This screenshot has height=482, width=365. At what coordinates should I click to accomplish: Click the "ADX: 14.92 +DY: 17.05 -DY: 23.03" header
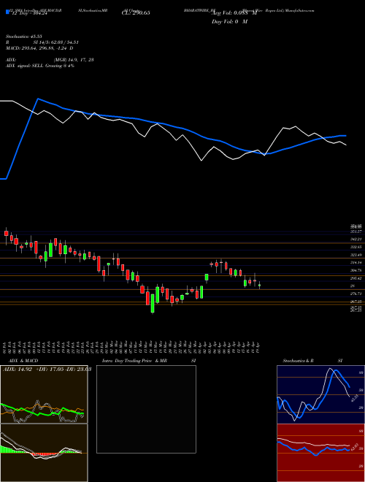tap(47, 370)
